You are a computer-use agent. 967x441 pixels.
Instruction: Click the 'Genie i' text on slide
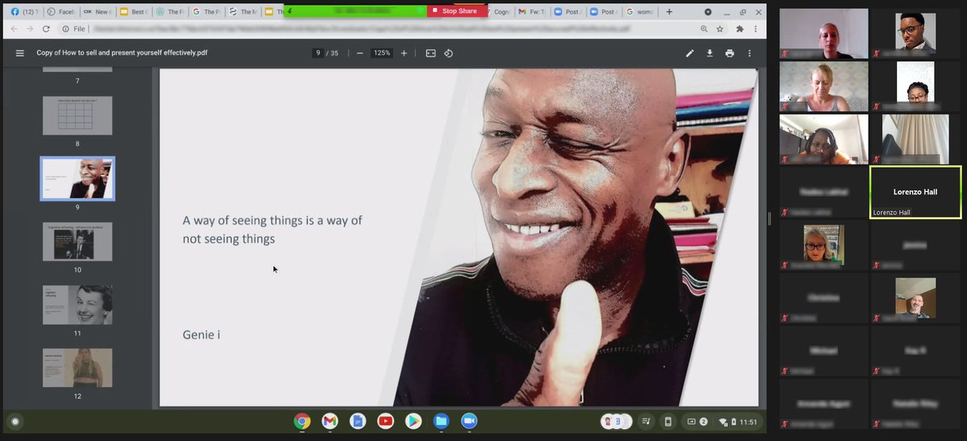pos(201,335)
